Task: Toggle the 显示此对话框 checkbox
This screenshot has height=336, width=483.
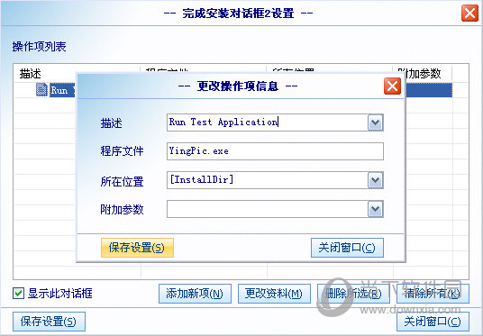Action: (x=18, y=293)
